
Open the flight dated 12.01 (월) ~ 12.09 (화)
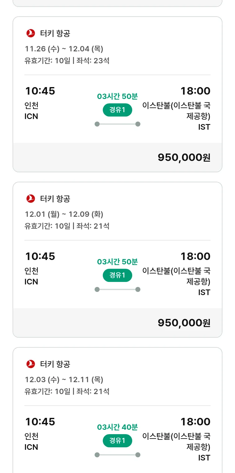coord(64,214)
